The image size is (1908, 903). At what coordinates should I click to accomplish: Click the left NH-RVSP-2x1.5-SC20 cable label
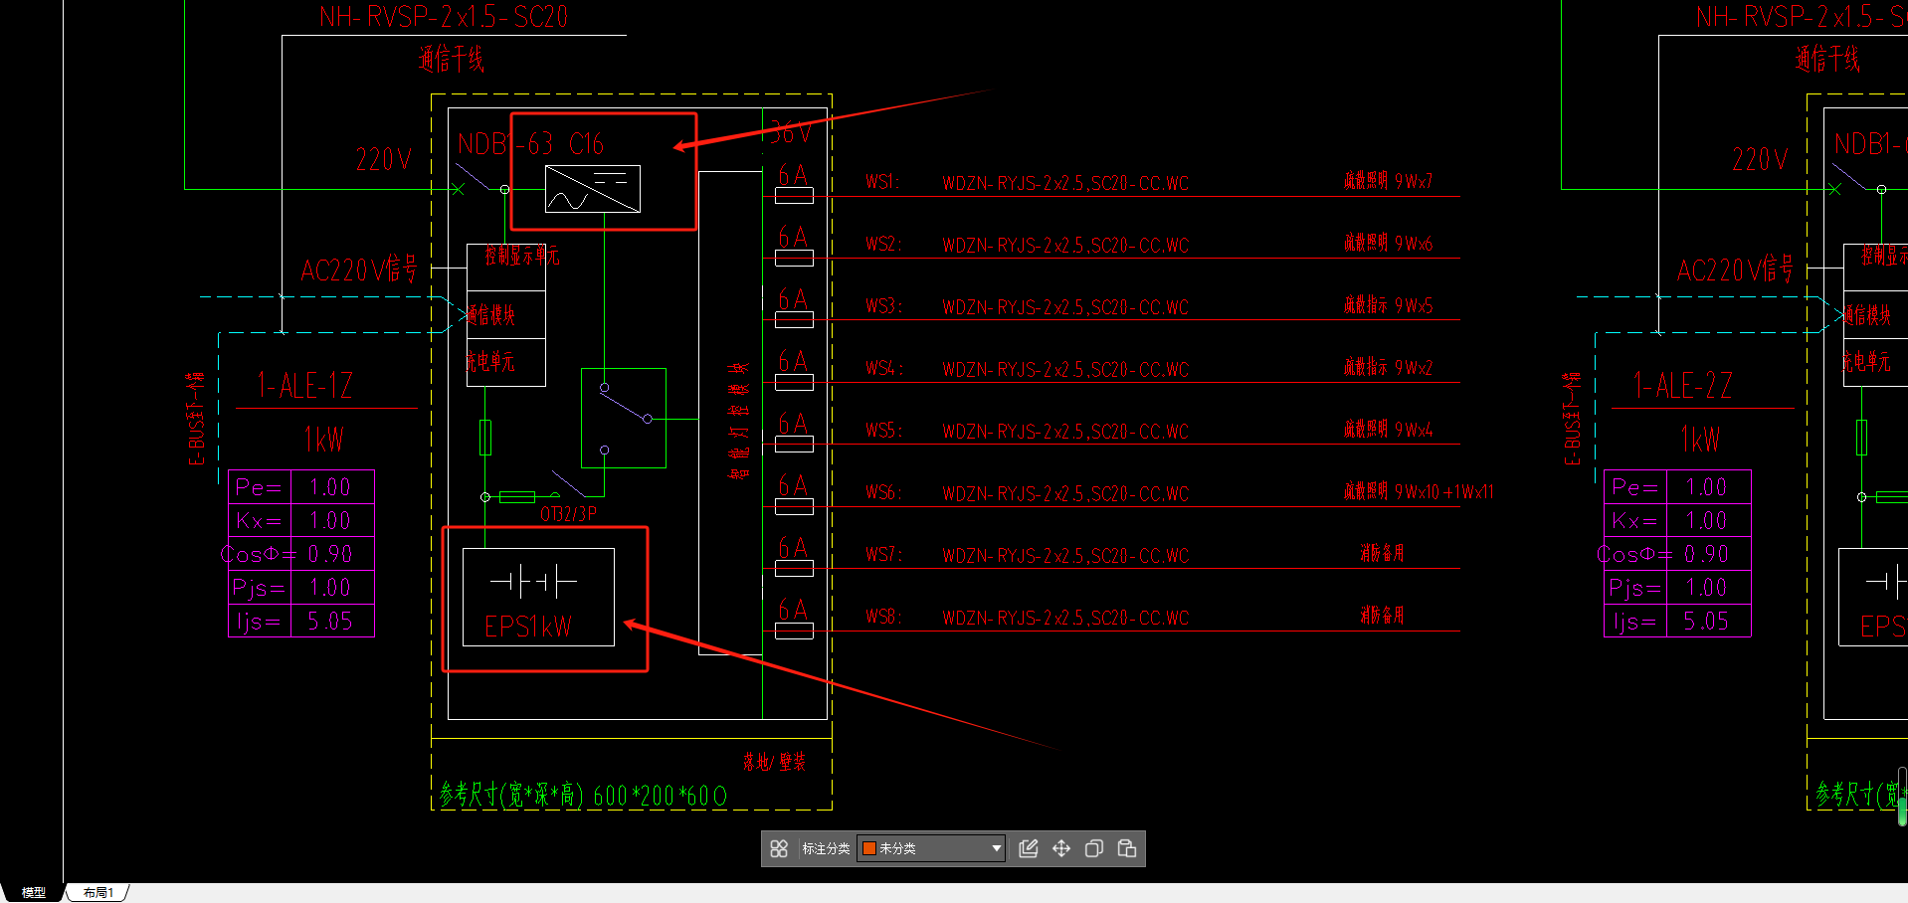coord(444,17)
